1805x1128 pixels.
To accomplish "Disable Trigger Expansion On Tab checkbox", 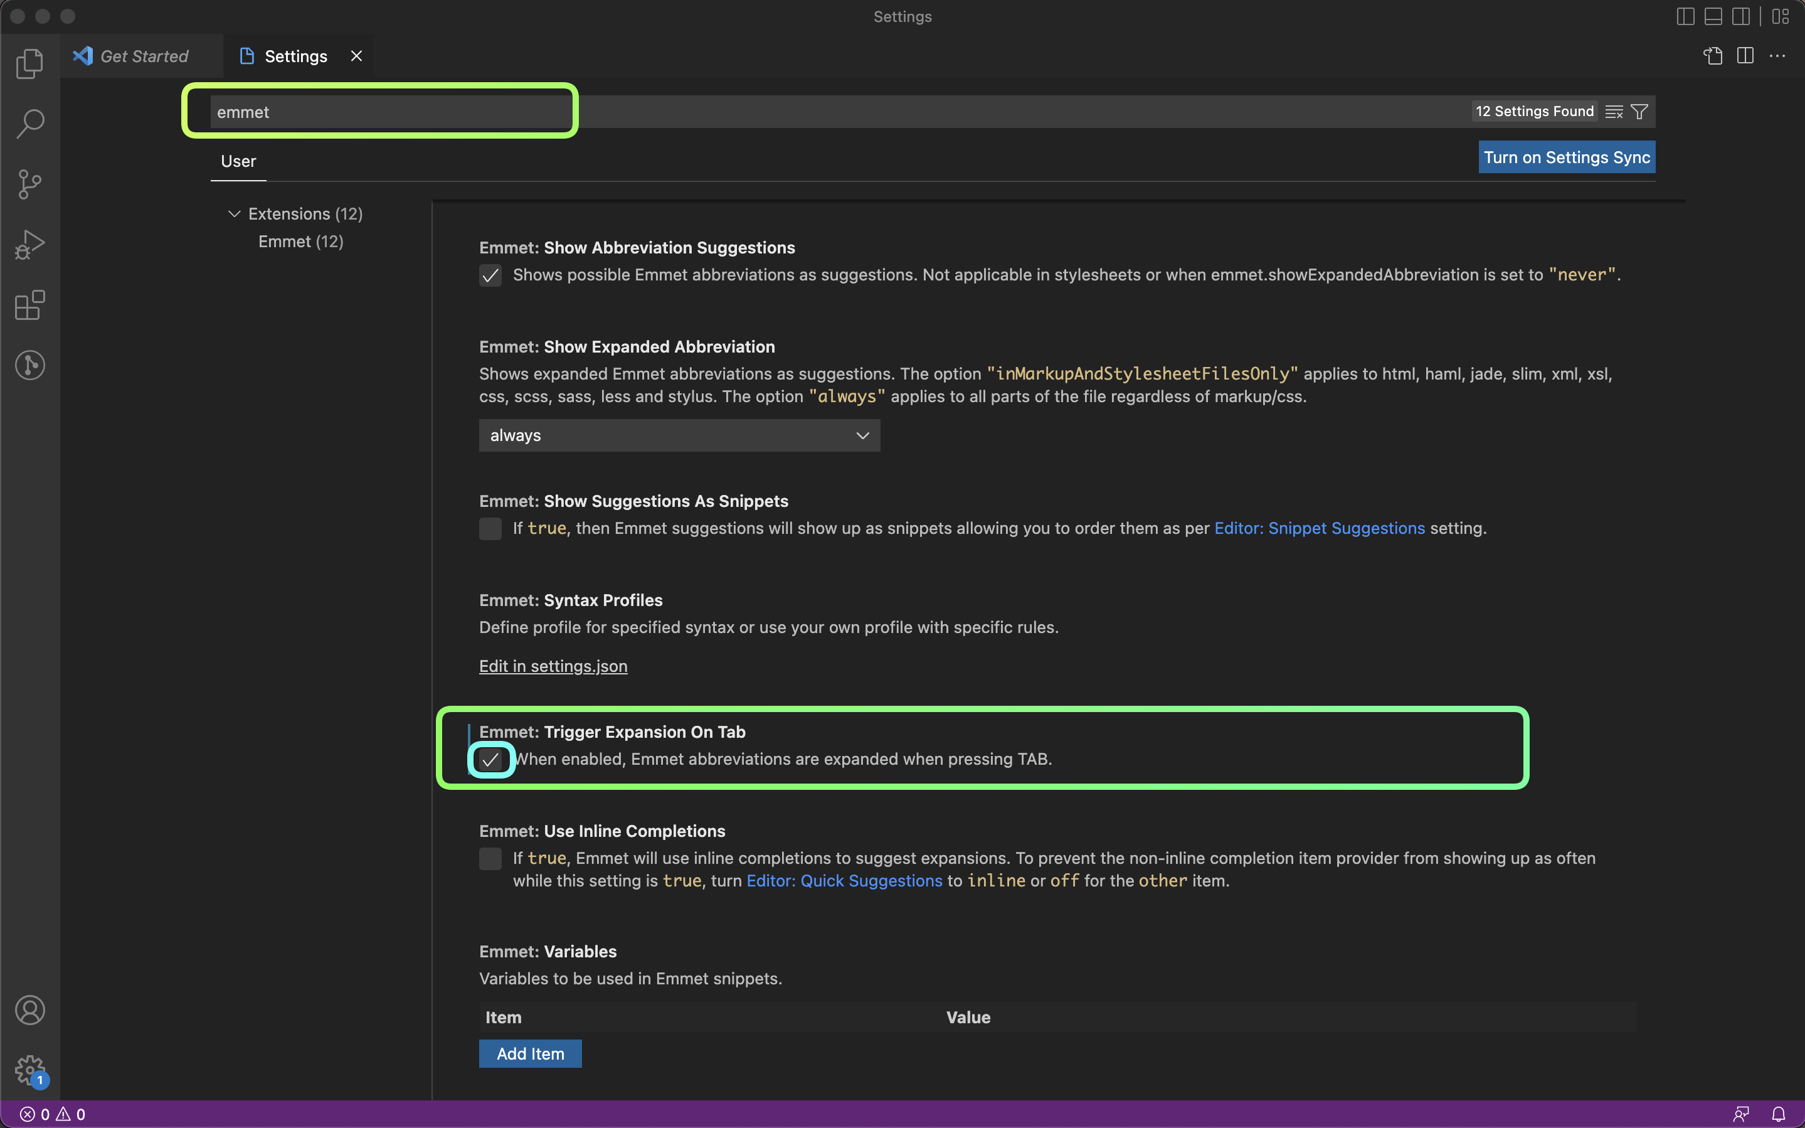I will pyautogui.click(x=490, y=760).
